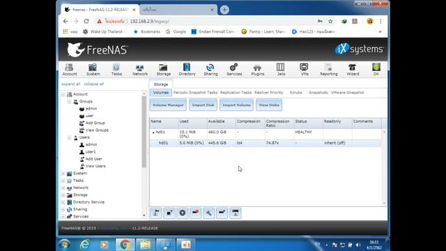Click the upward arrow circle volume action icon
This screenshot has width=446, height=251.
tap(183, 213)
